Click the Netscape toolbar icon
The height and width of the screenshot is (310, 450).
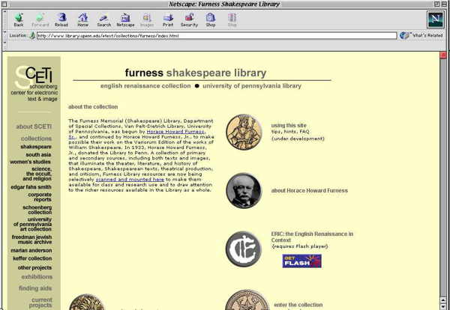[125, 19]
